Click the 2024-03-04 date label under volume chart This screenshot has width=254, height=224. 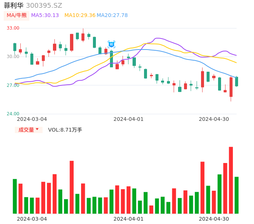pos(32,219)
